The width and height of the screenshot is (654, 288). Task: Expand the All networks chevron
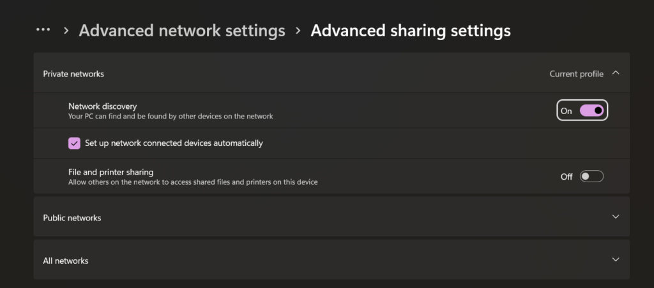(616, 260)
